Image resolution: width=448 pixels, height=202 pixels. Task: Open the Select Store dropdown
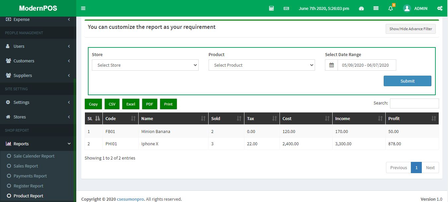point(145,65)
